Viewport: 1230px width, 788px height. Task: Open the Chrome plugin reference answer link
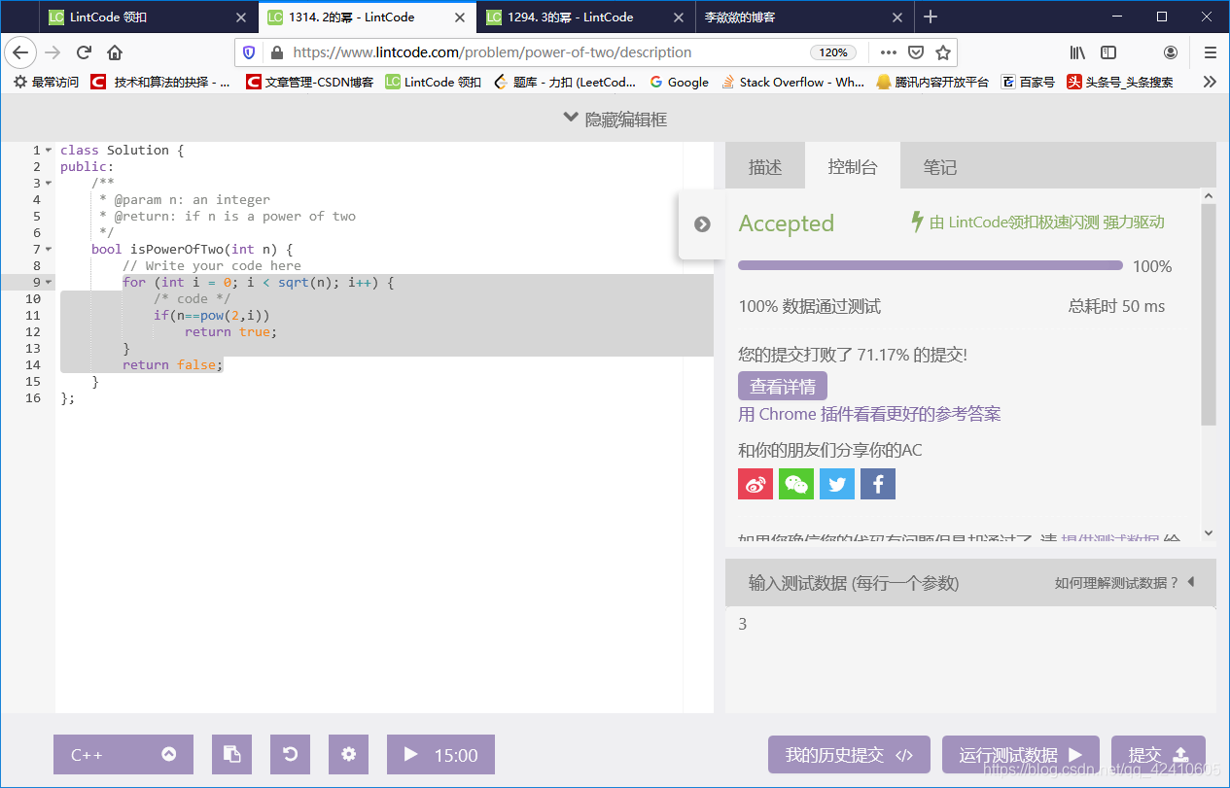(868, 414)
